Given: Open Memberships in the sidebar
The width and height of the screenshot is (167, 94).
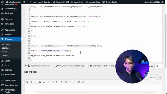Looking at the screenshot, I should point(11,9).
